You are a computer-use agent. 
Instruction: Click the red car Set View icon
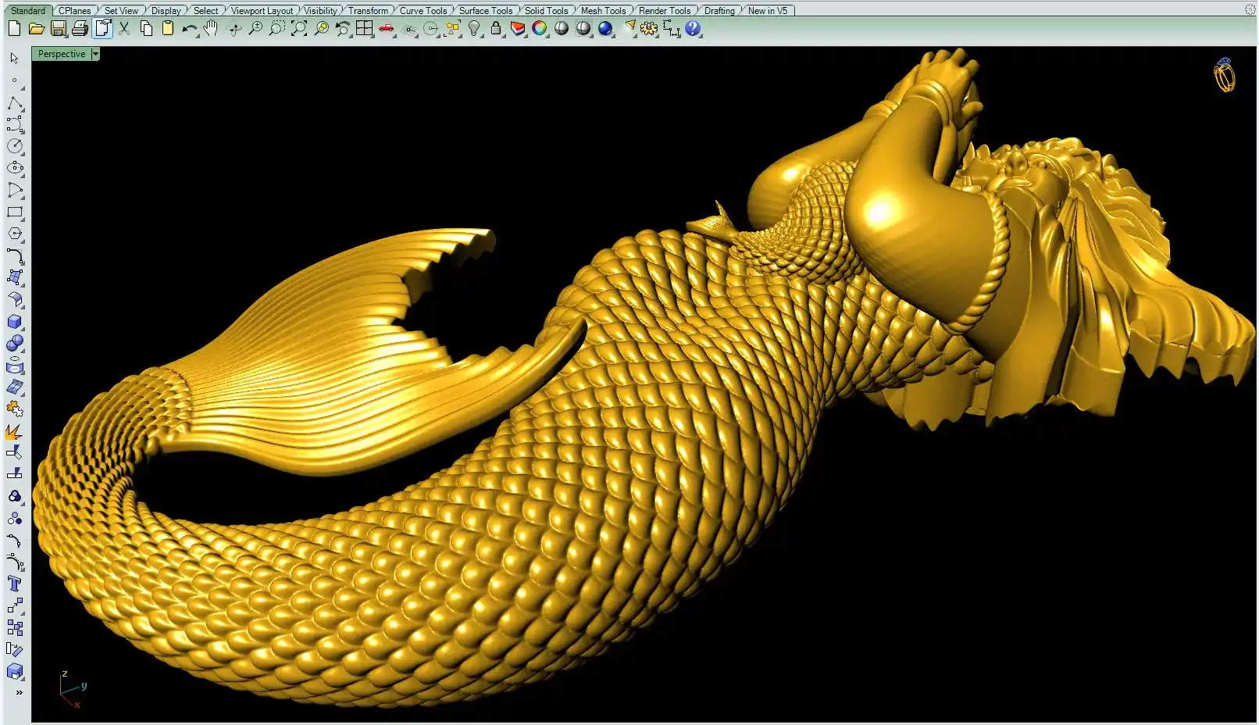pos(387,29)
